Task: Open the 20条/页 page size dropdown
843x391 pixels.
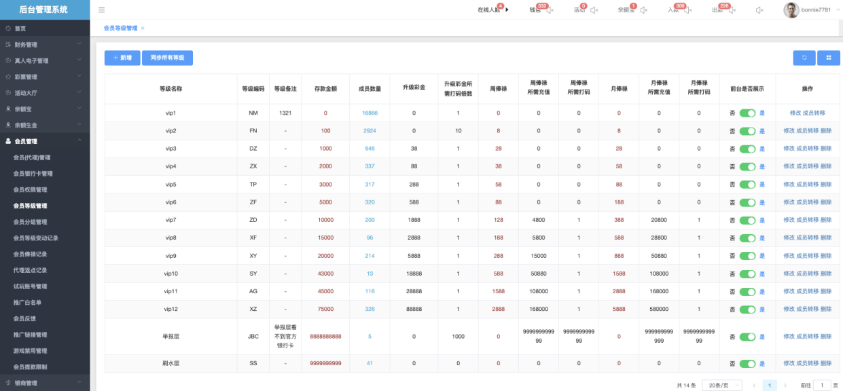Action: 721,386
